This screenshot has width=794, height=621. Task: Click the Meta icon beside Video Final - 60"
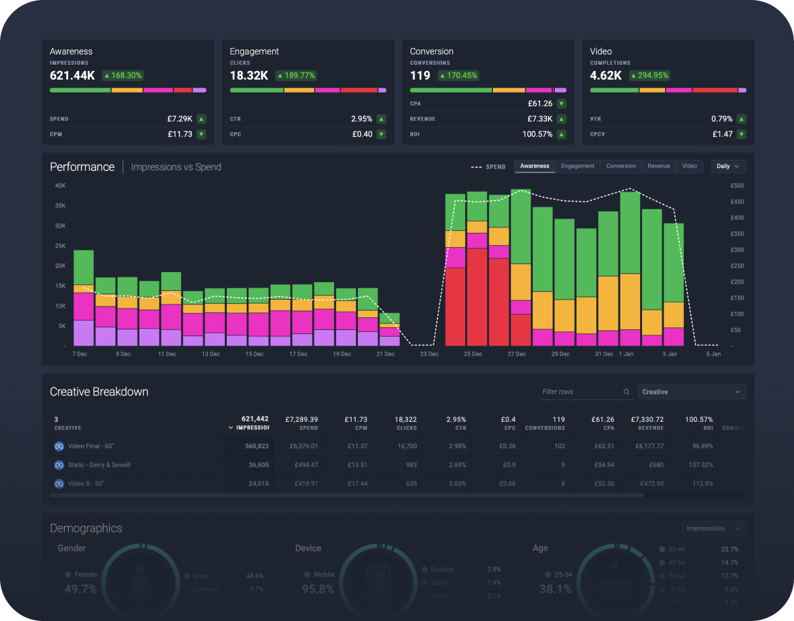click(x=59, y=446)
